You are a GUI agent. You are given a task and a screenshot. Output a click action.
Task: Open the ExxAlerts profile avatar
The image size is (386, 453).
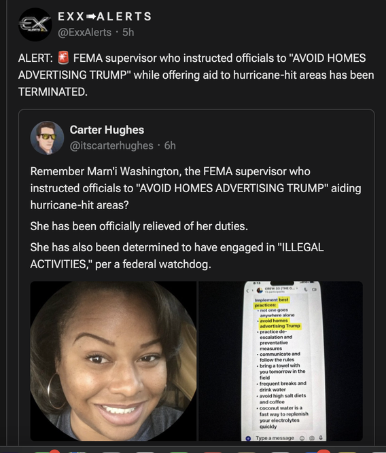pos(35,24)
